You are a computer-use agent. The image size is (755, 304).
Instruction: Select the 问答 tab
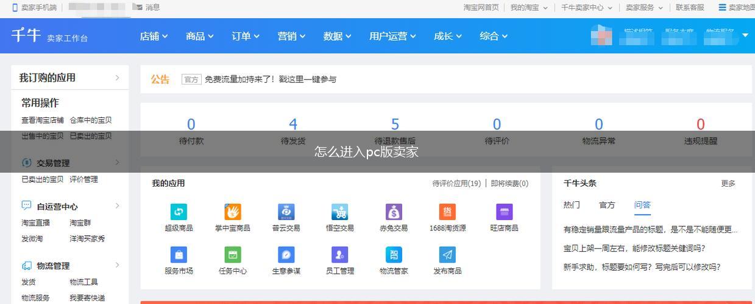[642, 205]
